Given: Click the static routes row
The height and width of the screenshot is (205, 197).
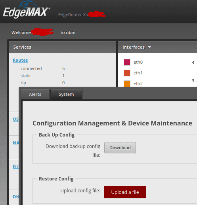Looking at the screenshot, I should pos(42,76).
